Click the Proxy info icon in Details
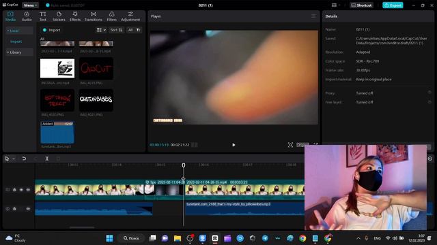Image resolution: width=437 pixels, height=245 pixels. pos(429,93)
